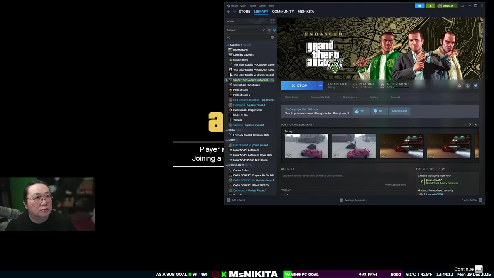The width and height of the screenshot is (494, 278).
Task: Open the green notifications bell icon
Action: (x=430, y=6)
